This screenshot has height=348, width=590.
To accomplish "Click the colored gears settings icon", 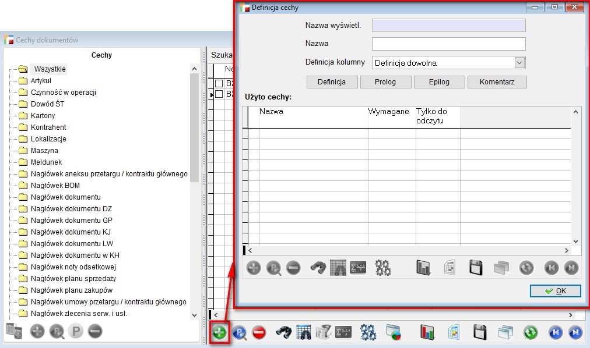I will pos(368,332).
